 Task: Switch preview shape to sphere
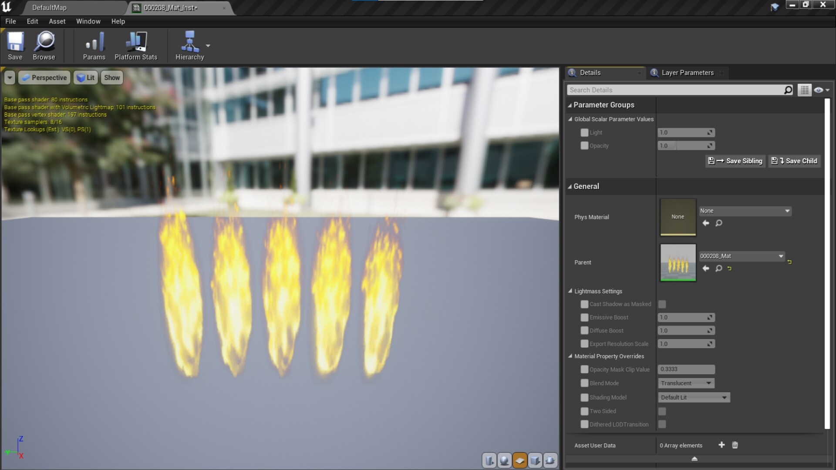pyautogui.click(x=504, y=460)
